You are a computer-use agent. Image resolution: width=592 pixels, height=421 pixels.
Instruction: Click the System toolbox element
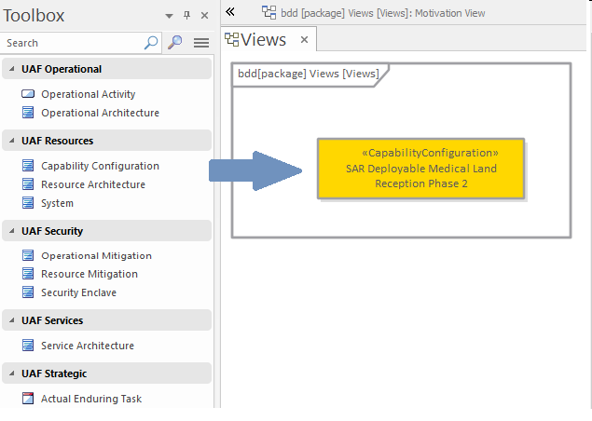[57, 203]
